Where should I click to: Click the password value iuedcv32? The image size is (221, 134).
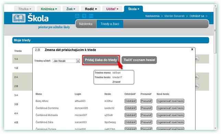click(109, 108)
